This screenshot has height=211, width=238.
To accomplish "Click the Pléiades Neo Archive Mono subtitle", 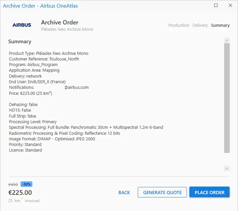I will tap(67, 29).
